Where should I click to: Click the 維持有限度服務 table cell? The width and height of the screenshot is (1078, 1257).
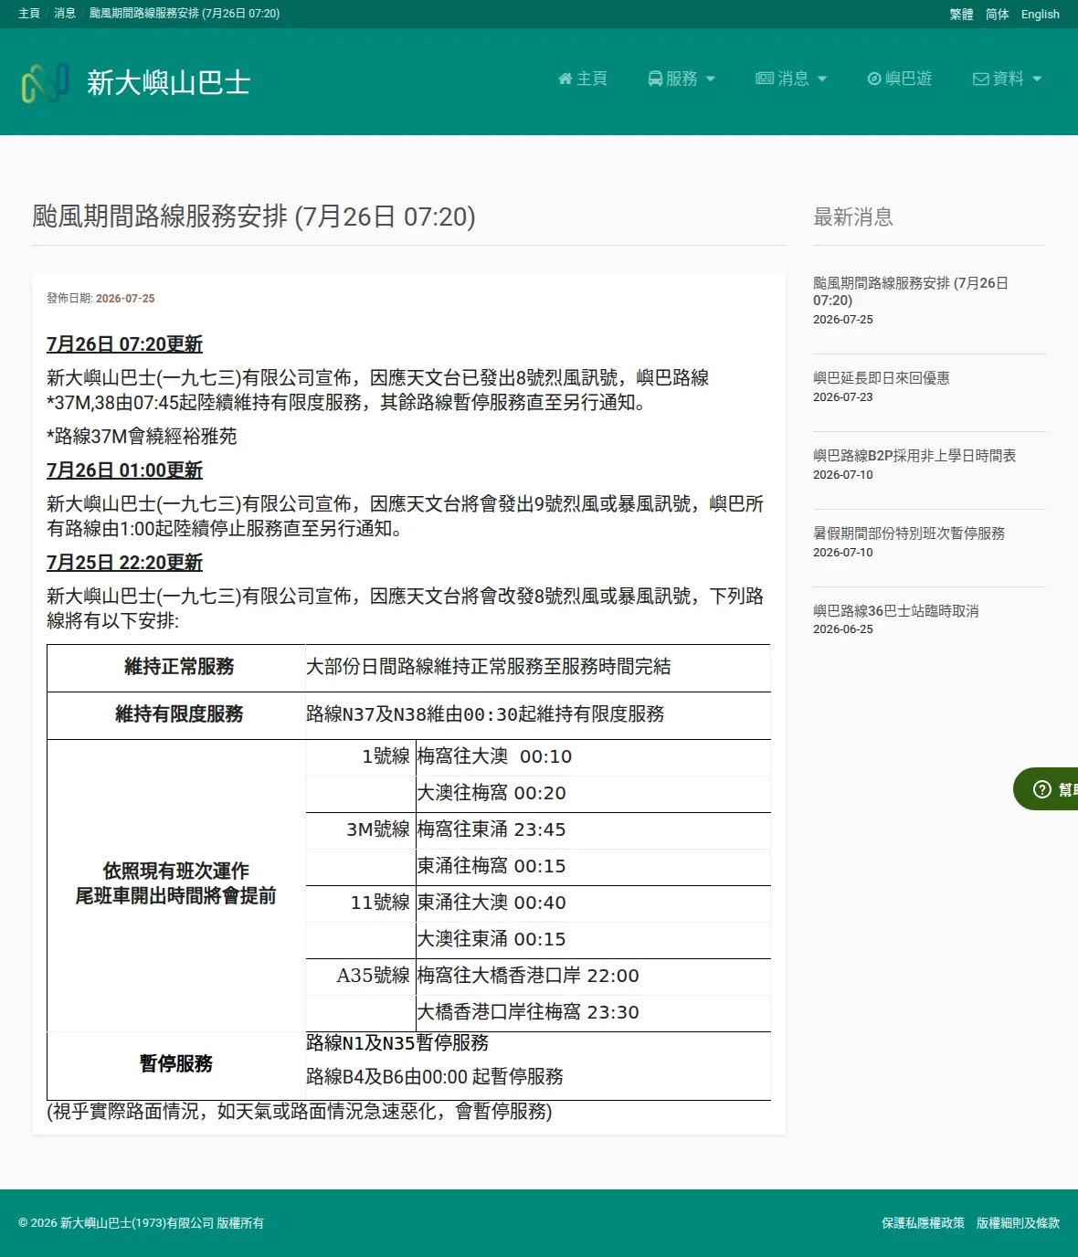click(176, 715)
